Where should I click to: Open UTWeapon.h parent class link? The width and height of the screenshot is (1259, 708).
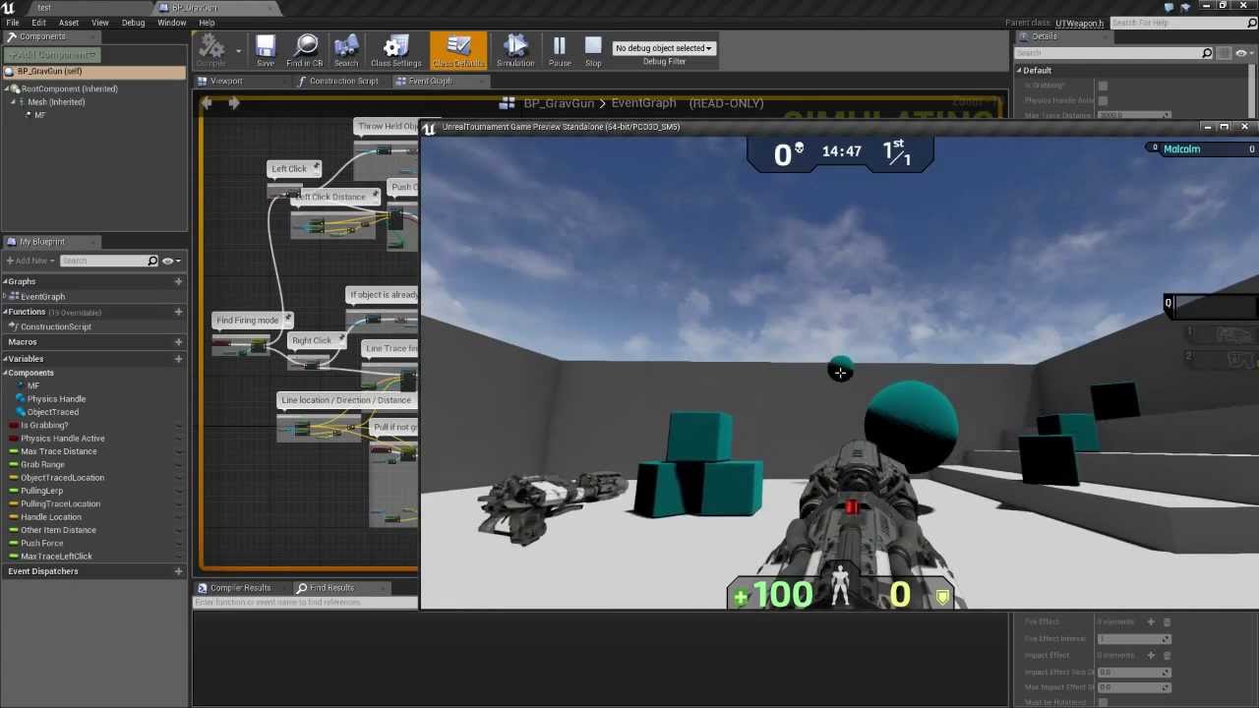tap(1079, 23)
